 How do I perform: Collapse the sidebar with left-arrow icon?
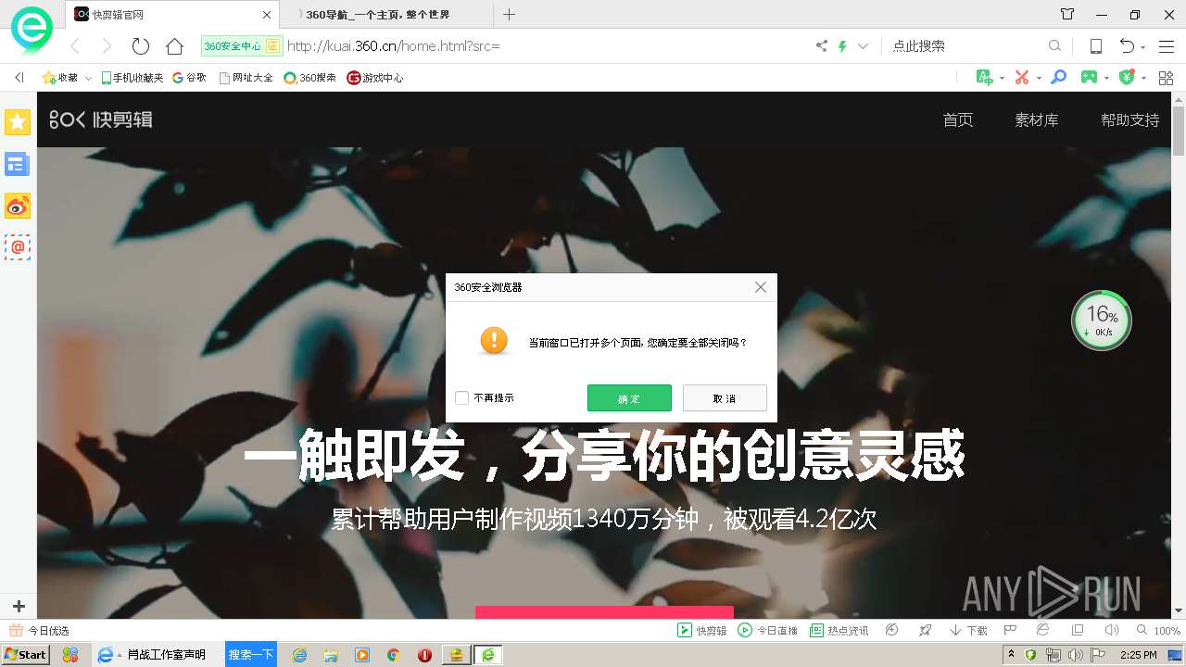19,78
